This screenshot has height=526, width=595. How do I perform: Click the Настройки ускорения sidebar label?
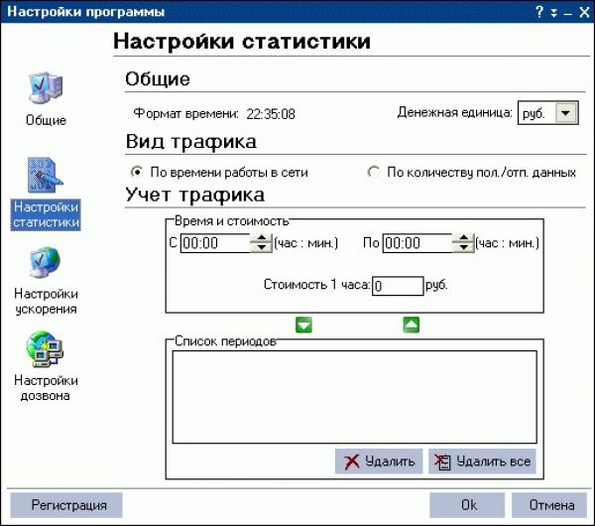46,301
